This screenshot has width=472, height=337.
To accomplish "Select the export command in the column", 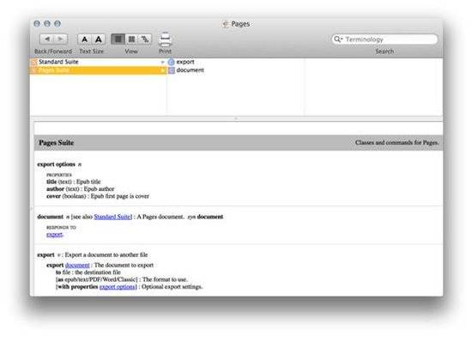I will 185,62.
